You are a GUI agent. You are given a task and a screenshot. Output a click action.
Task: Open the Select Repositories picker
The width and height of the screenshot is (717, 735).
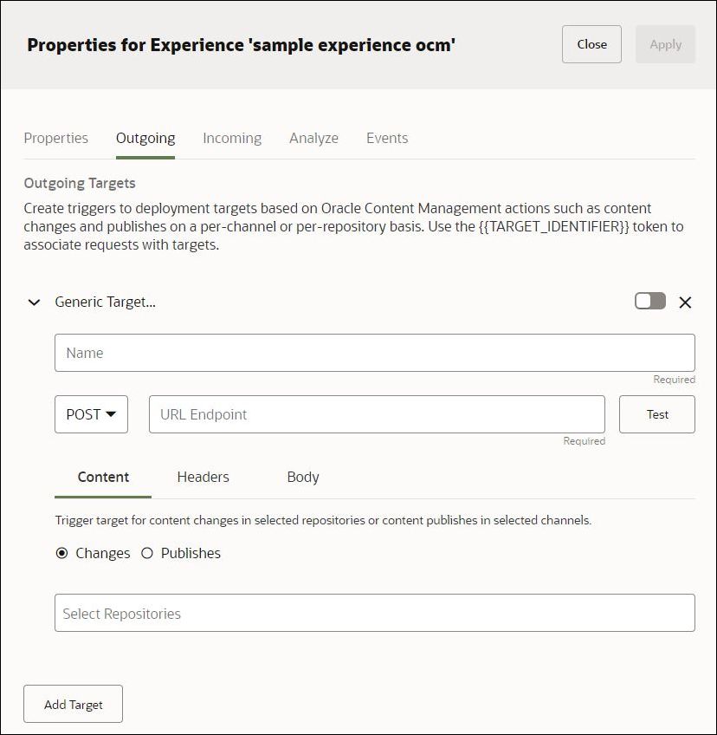pos(375,613)
